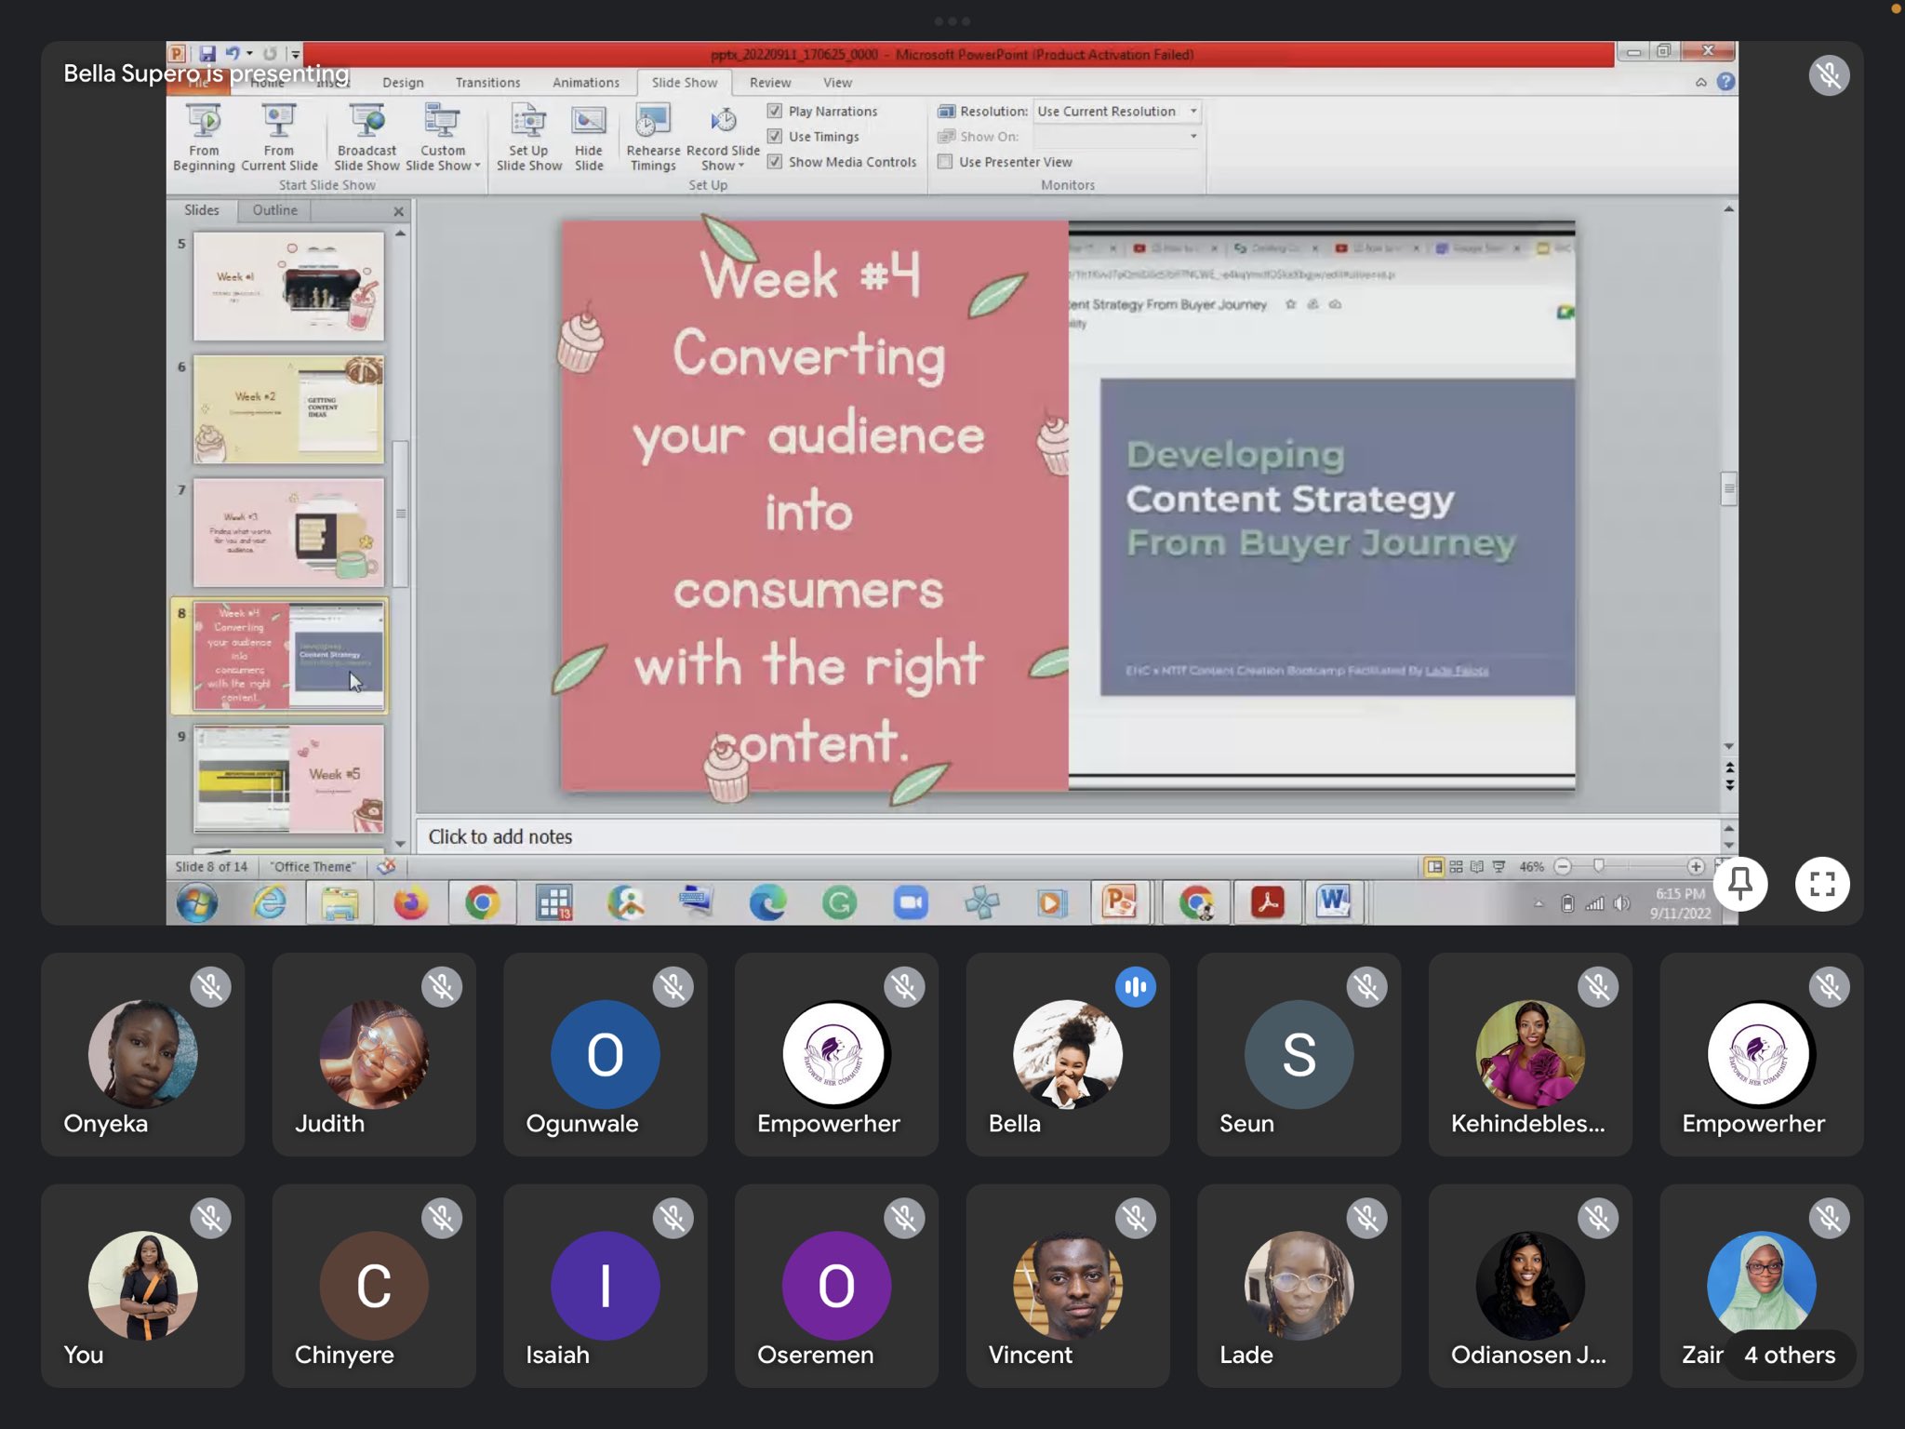Open Microsoft Edge from taskbar
The height and width of the screenshot is (1429, 1905).
pos(767,902)
